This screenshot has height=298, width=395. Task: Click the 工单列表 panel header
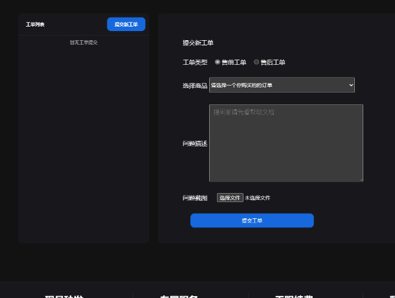pos(36,25)
